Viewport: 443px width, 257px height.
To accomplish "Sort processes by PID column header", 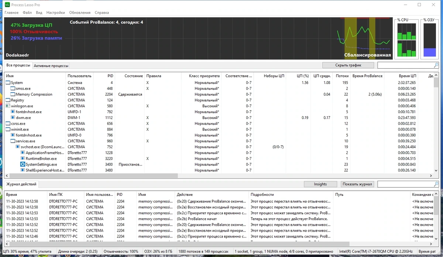I will 104,76.
